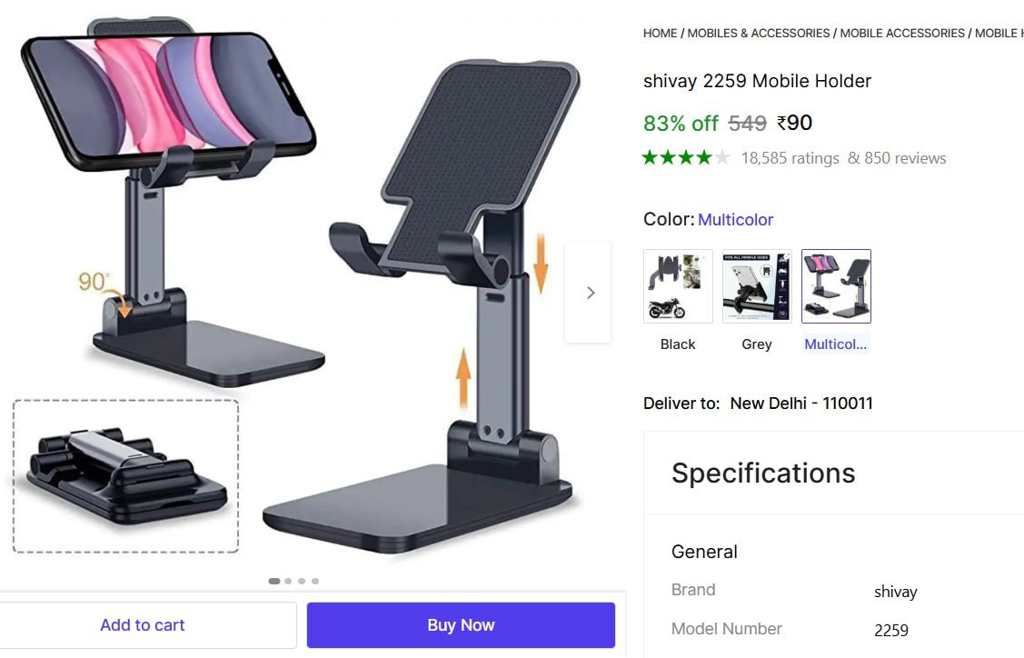Select the Grey color variant thumbnail

click(x=757, y=286)
